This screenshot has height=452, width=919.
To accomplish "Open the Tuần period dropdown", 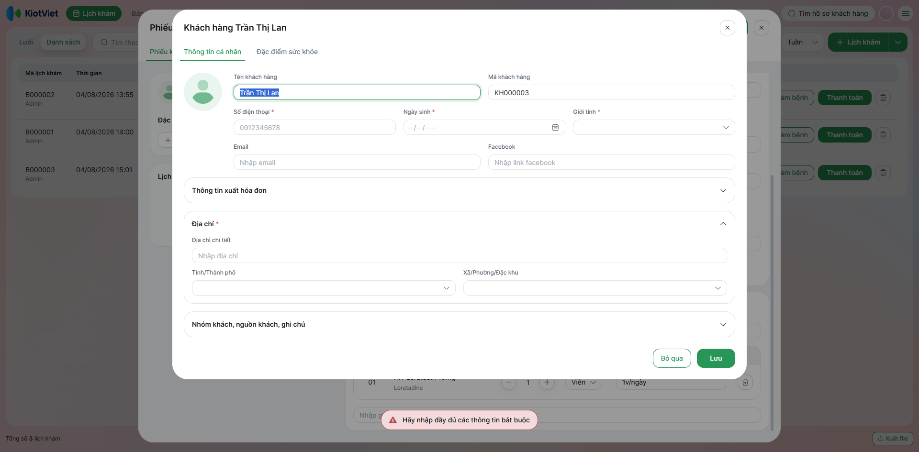I will tap(802, 42).
